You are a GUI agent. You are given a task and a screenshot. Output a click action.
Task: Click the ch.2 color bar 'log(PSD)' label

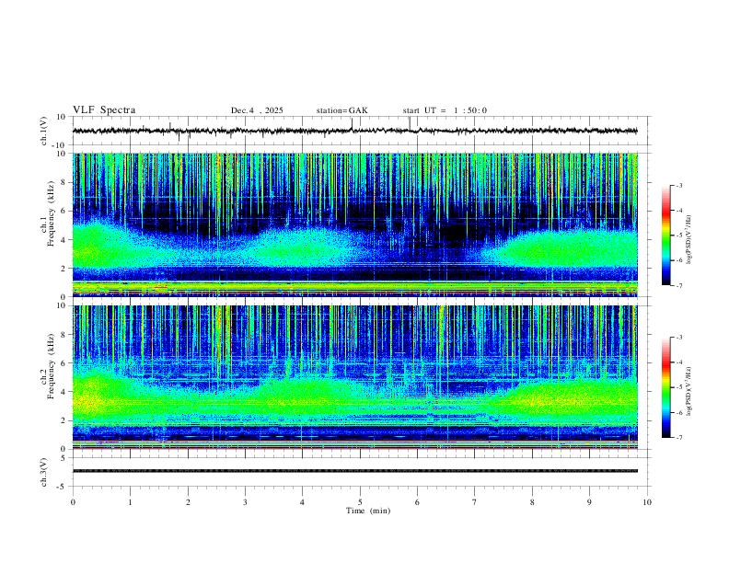click(689, 391)
